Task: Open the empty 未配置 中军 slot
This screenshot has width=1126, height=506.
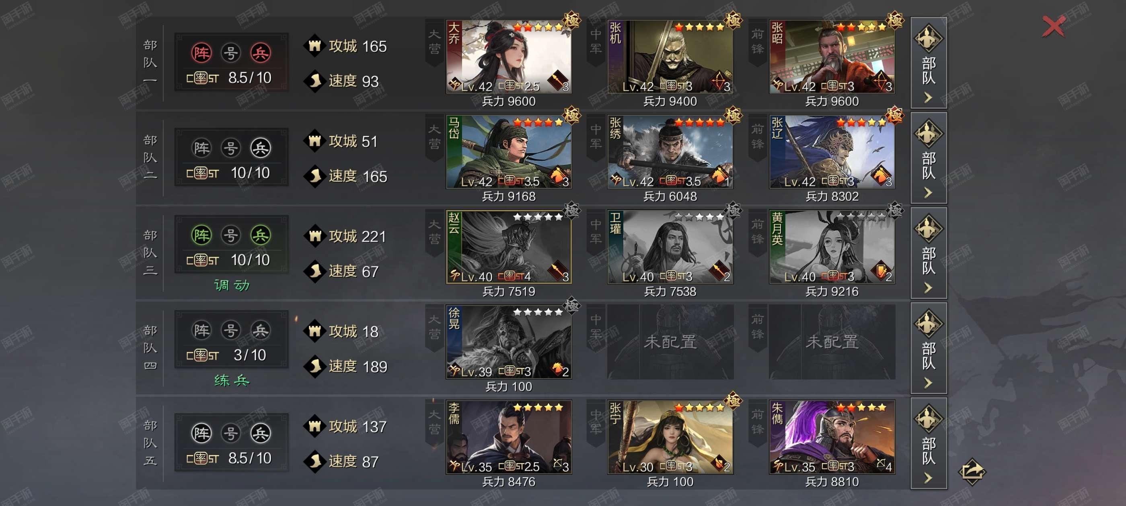Action: click(x=670, y=342)
